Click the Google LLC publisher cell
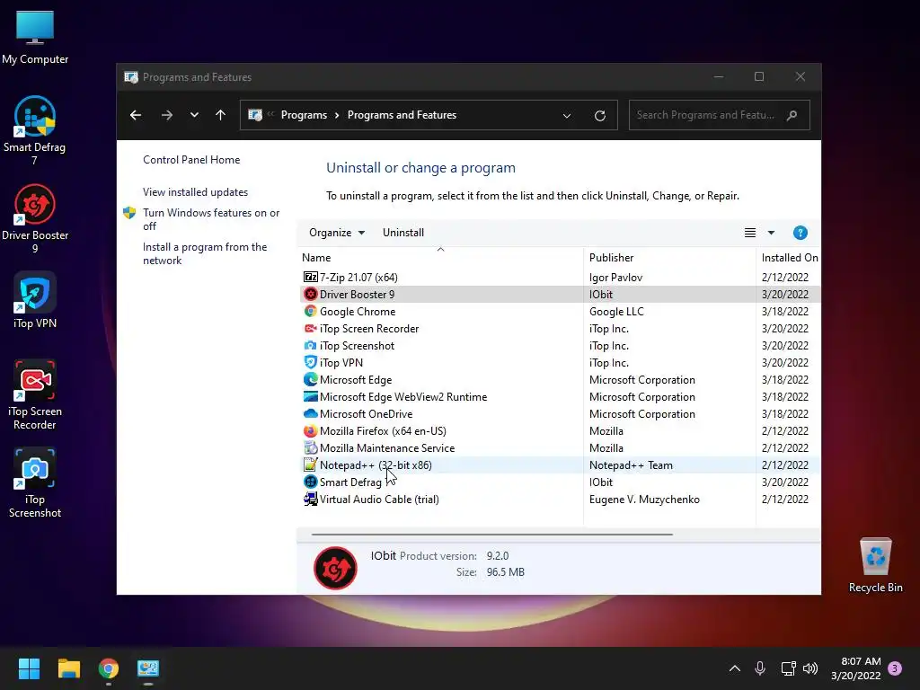The image size is (920, 690). (x=616, y=312)
